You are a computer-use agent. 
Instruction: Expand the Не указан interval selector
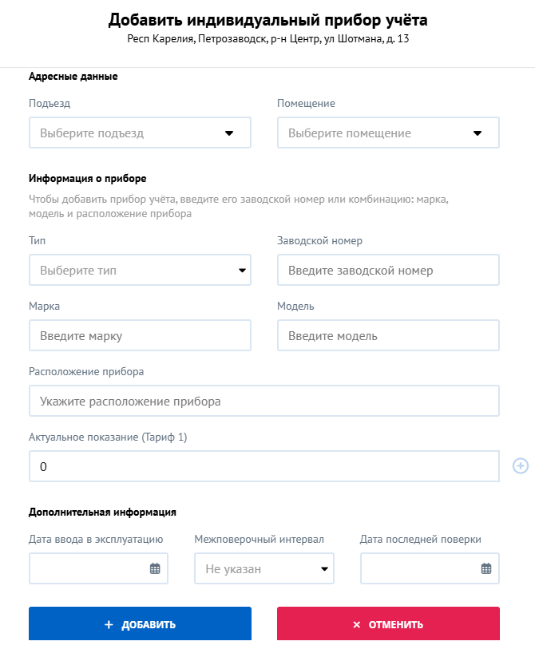(264, 568)
